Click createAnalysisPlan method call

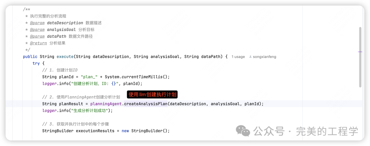click(146, 103)
